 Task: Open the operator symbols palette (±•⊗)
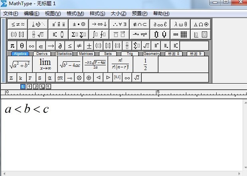(x=79, y=24)
